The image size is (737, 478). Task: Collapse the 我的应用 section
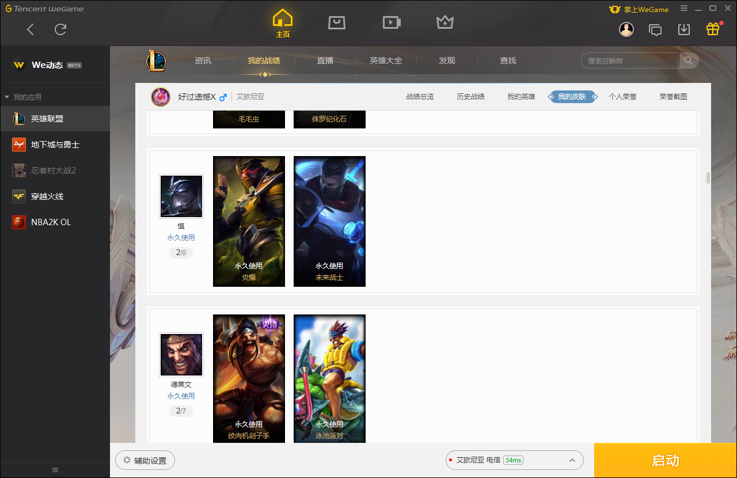coord(23,97)
